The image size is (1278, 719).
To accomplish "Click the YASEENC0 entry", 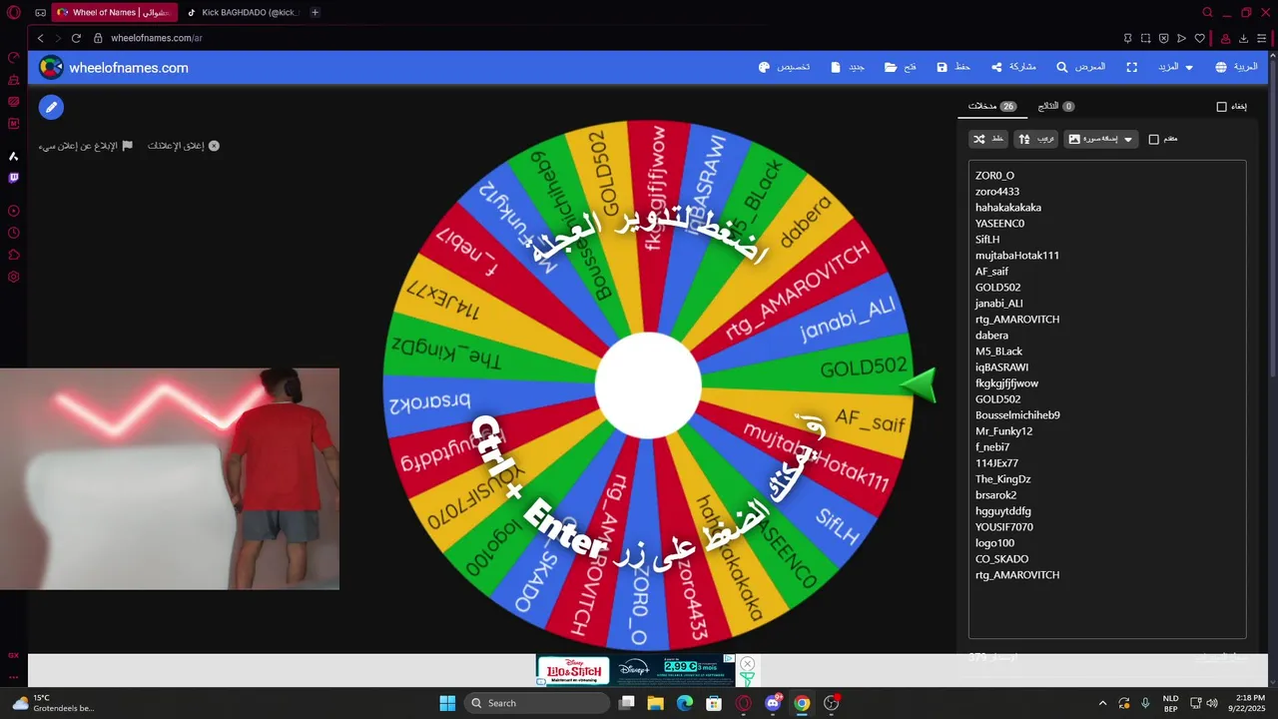I will [999, 224].
